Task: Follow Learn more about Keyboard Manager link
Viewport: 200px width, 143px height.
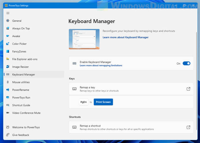Action: coord(125,37)
